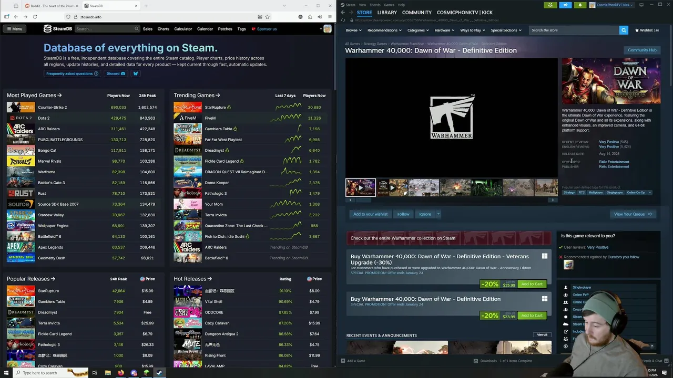Click View Your Queue button
The image size is (673, 378).
(633, 214)
